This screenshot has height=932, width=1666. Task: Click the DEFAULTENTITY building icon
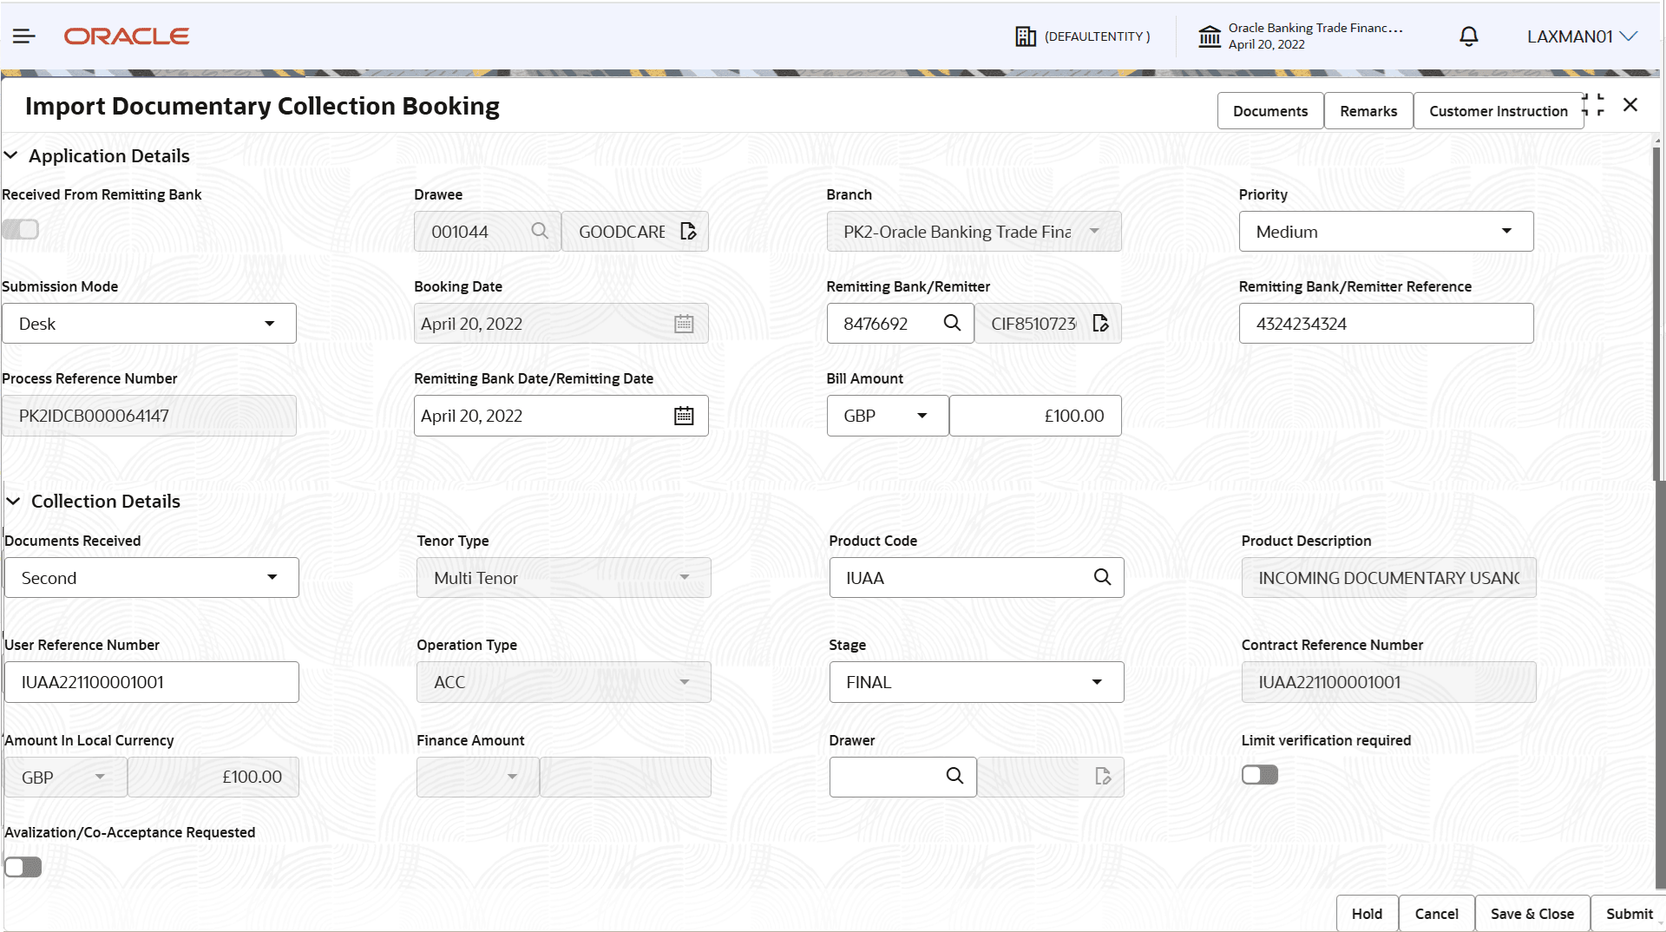coord(1026,36)
